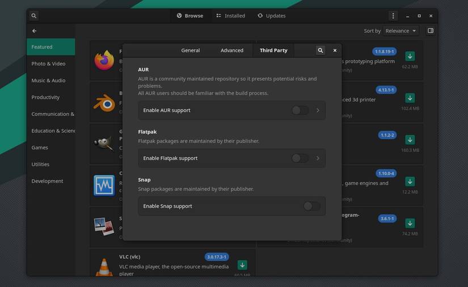Screen dimensions: 468x287
Task: Click the 62.2 MB size text
Action: pos(410,67)
